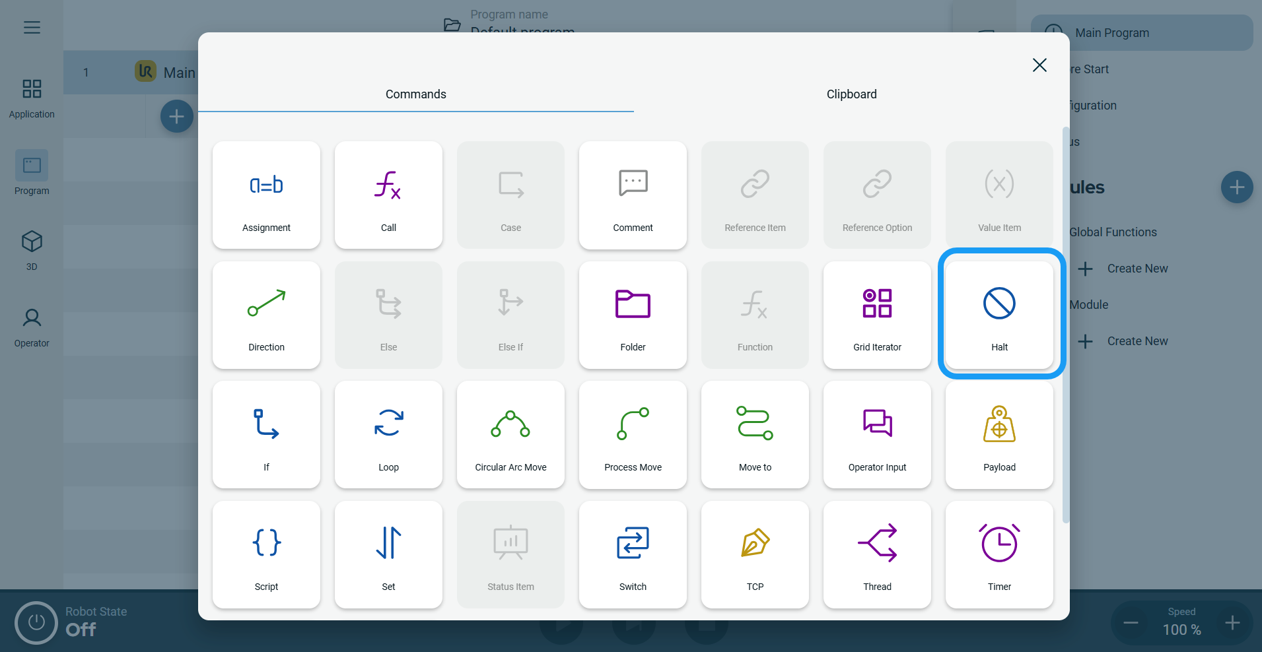Add a Call command
Screen dimensions: 1262x652
388,195
